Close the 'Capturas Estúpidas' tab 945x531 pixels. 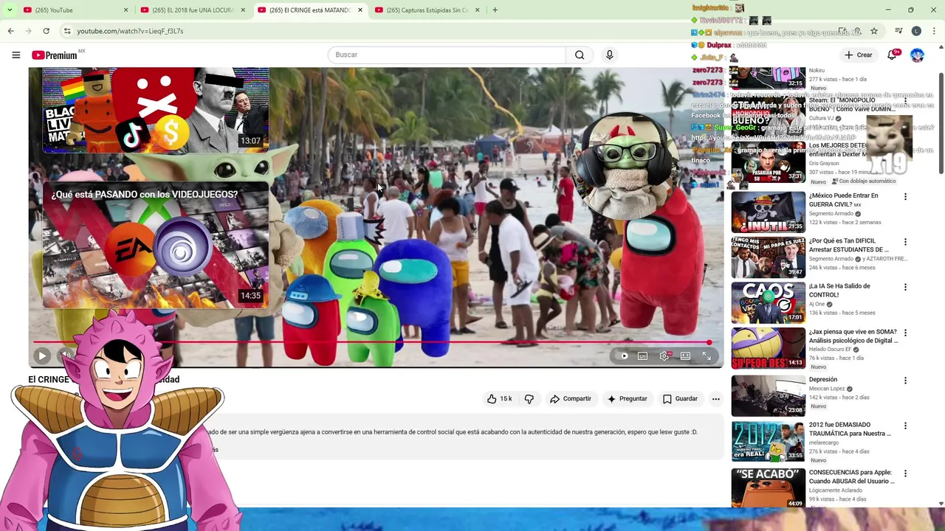477,10
